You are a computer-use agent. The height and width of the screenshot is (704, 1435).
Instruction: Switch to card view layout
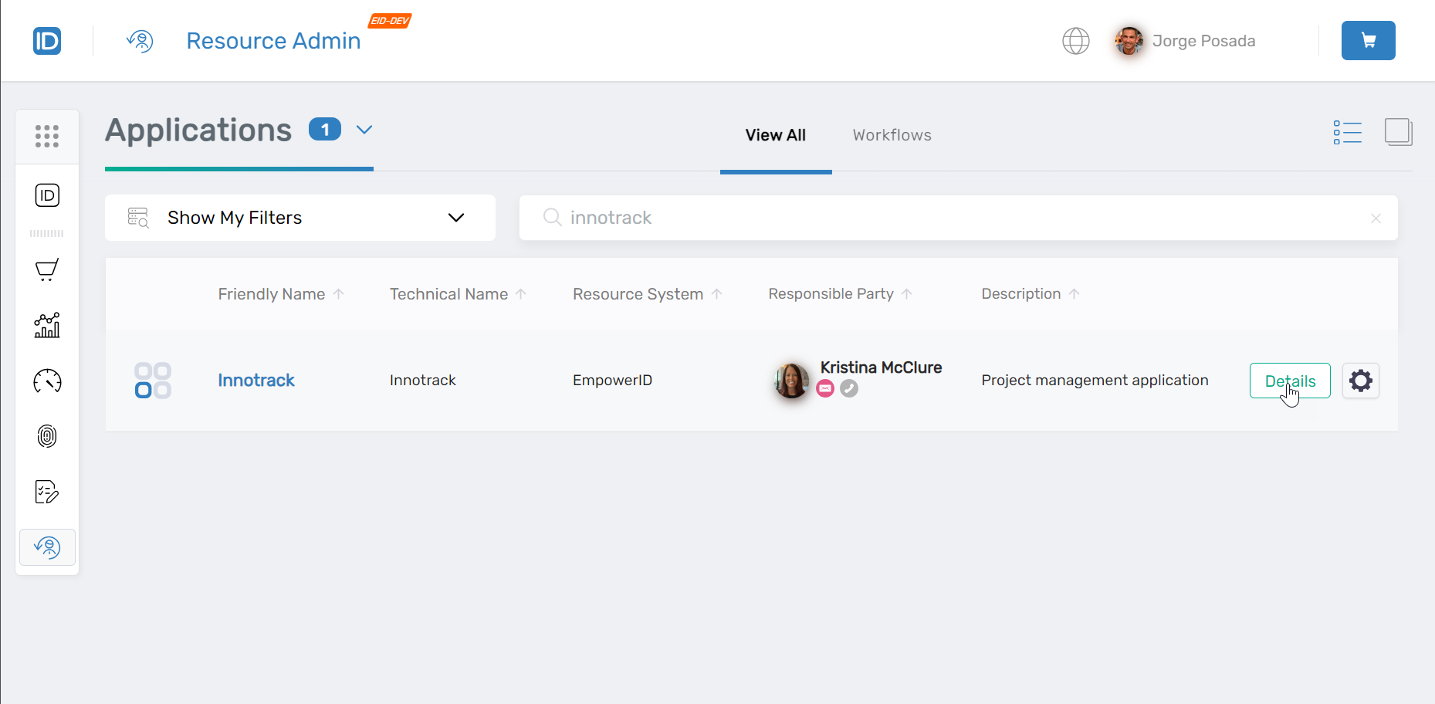(x=1399, y=132)
